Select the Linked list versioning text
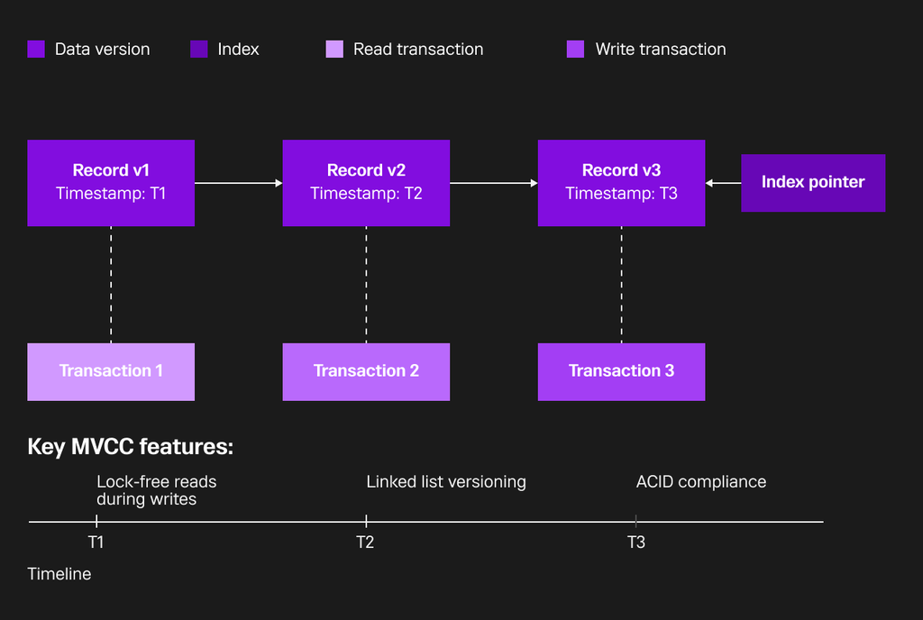 pos(446,482)
